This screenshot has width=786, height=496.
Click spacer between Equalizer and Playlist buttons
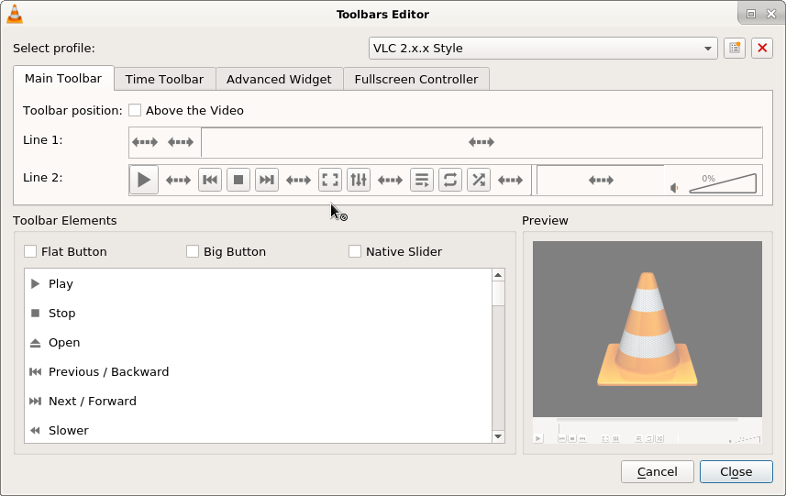[390, 180]
